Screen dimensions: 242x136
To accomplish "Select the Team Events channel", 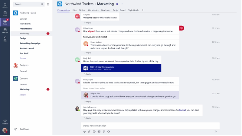I will coord(25,24).
